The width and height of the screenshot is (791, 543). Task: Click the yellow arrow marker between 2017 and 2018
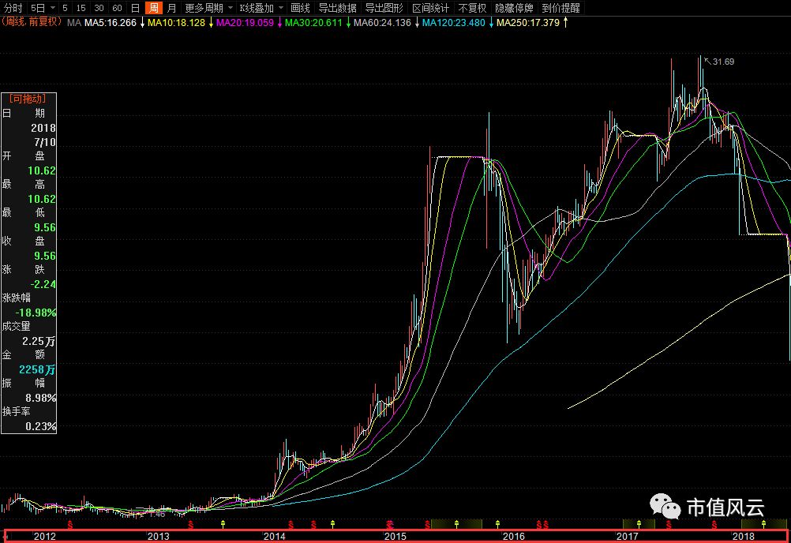(639, 525)
